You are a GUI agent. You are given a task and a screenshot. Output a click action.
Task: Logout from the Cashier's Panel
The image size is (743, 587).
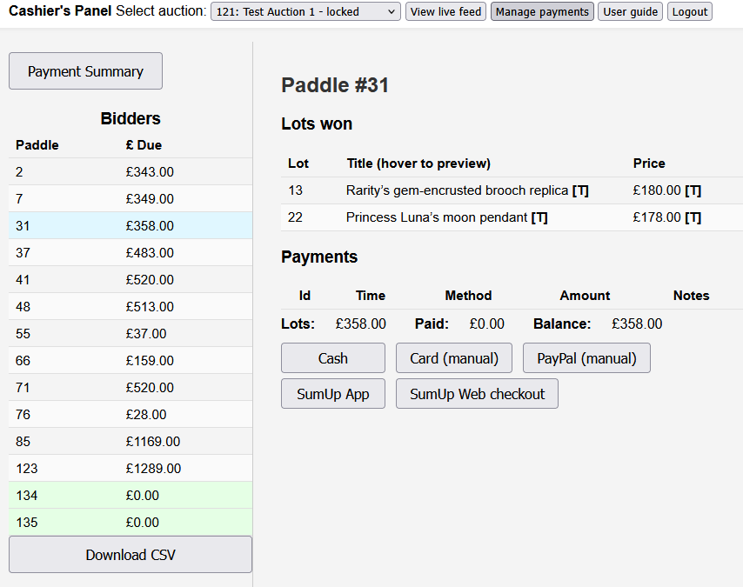[x=689, y=11]
